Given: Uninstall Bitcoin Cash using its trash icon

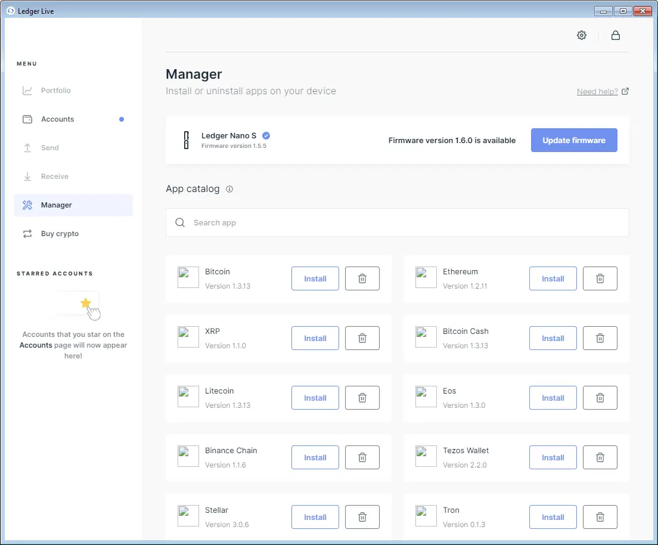Looking at the screenshot, I should [600, 338].
